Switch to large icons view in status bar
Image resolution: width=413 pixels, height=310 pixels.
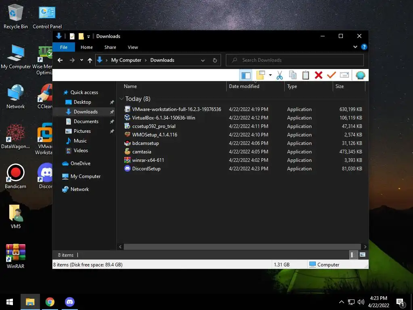[363, 255]
